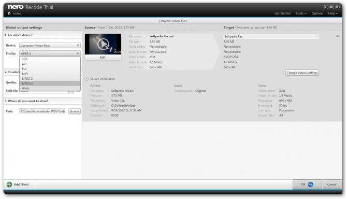
Task: Open the Help menu
Action: coord(332,13)
